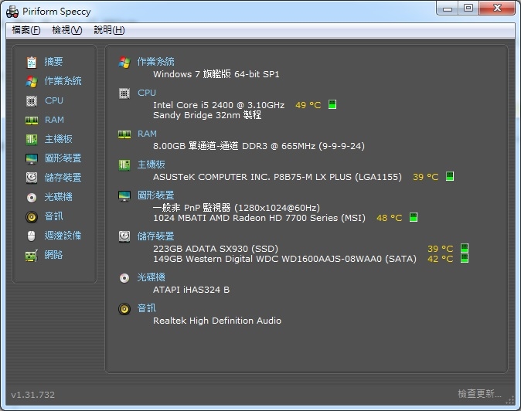The image size is (521, 411).
Task: Click the 主機板 motherboard icon in sidebar
Action: [32, 139]
